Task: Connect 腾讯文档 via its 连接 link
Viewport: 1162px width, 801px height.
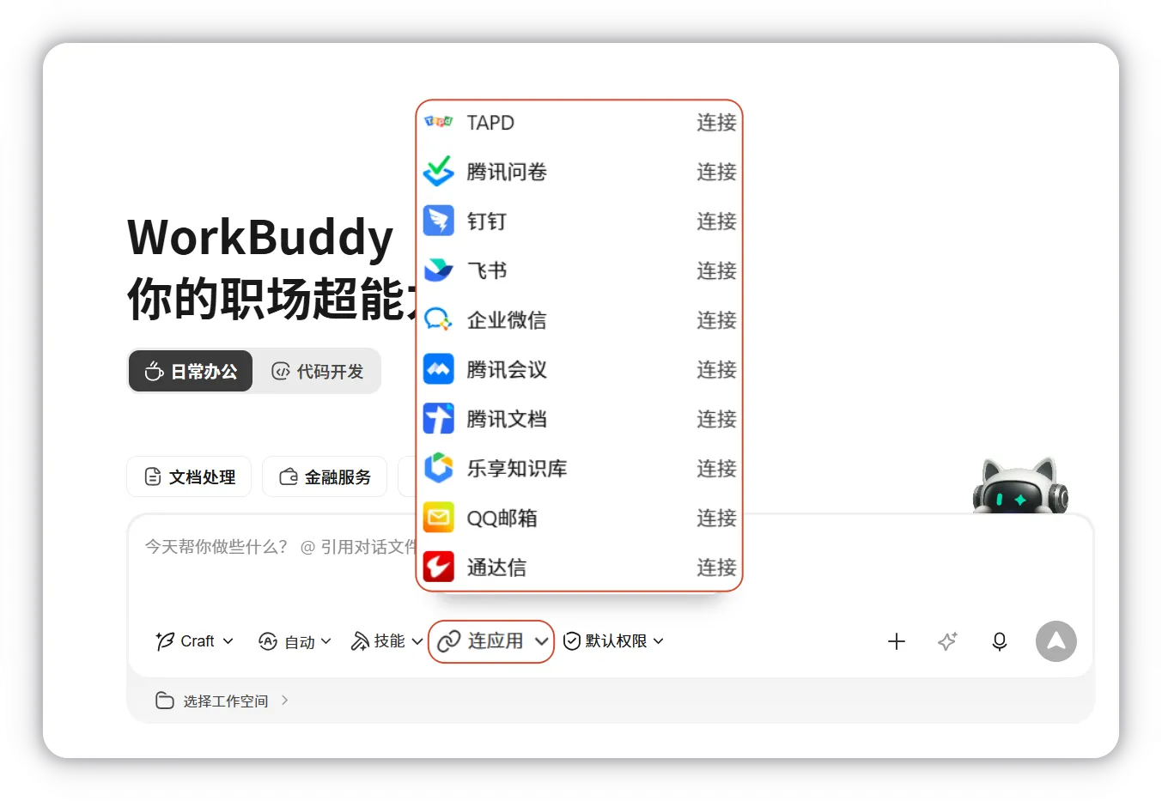Action: coord(716,419)
